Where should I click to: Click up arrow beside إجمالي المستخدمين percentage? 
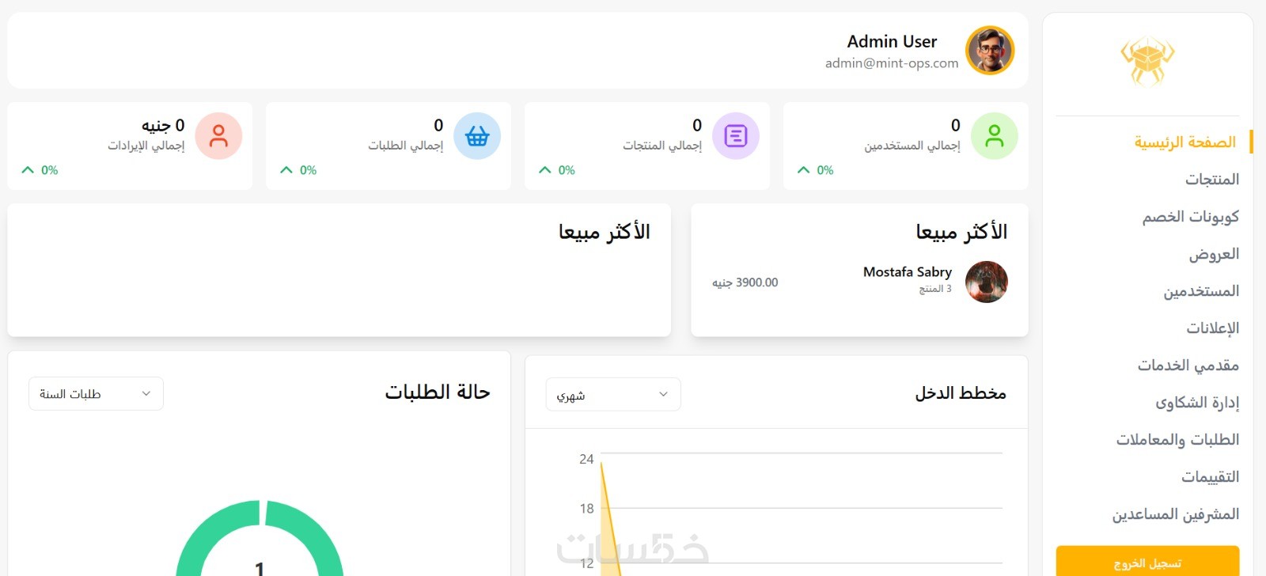(x=804, y=170)
